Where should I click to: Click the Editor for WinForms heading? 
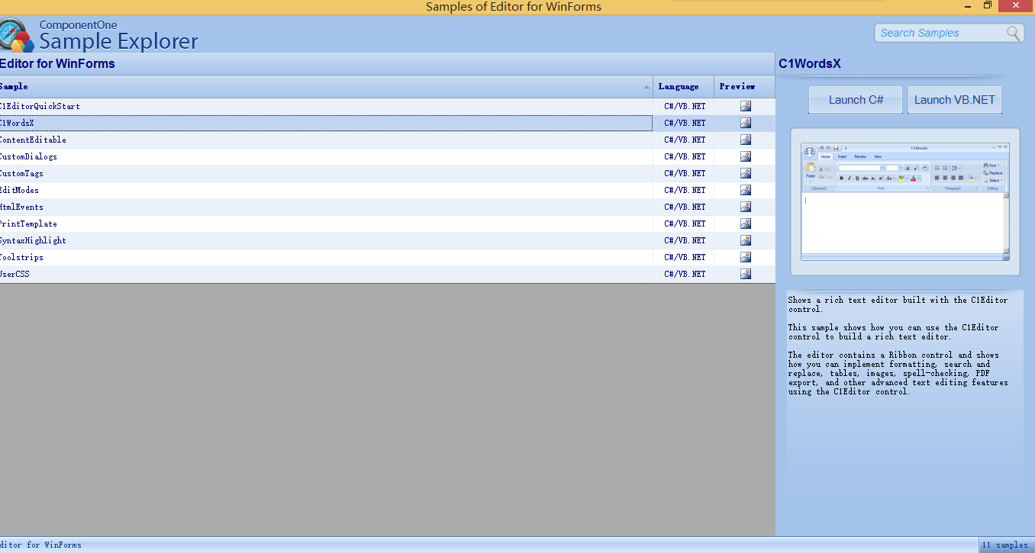coord(57,64)
